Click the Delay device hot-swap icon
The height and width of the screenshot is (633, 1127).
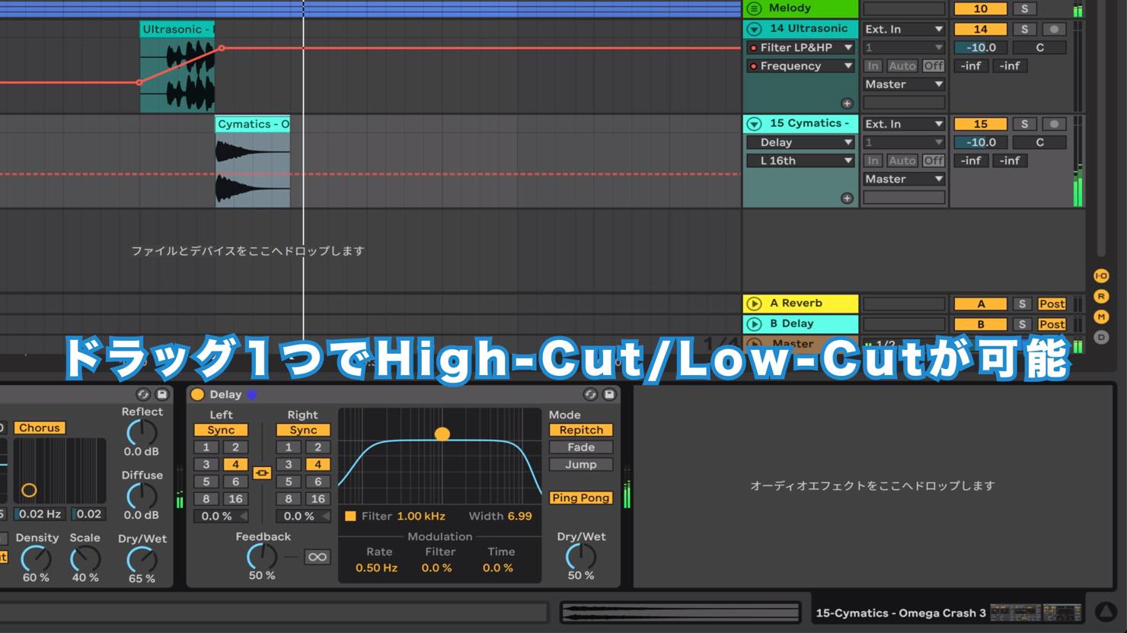[590, 394]
